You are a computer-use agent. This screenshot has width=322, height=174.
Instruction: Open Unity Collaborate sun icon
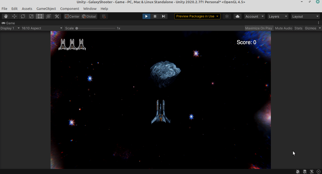pos(227,16)
